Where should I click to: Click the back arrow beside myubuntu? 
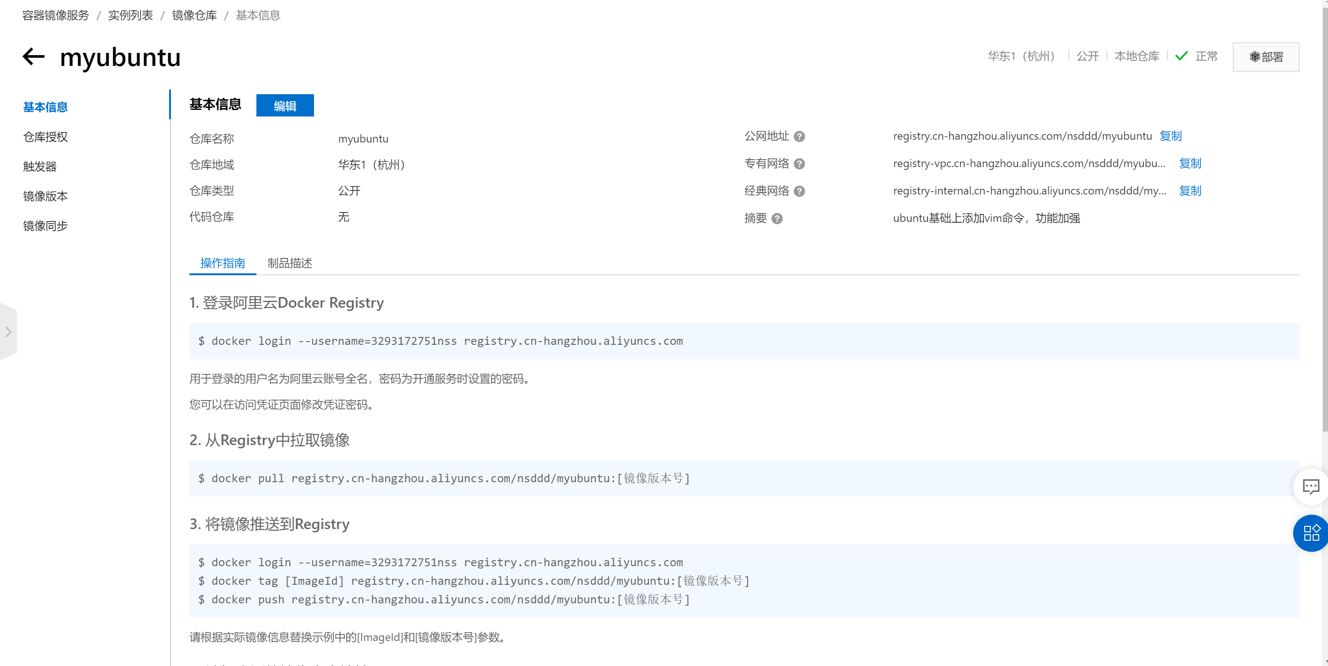(x=34, y=57)
